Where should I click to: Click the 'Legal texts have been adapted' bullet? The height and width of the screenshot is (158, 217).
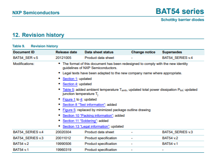pyautogui.click(x=122, y=73)
